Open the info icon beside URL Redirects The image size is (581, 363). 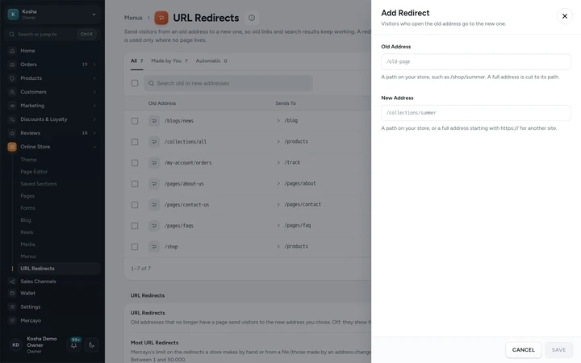[x=252, y=18]
